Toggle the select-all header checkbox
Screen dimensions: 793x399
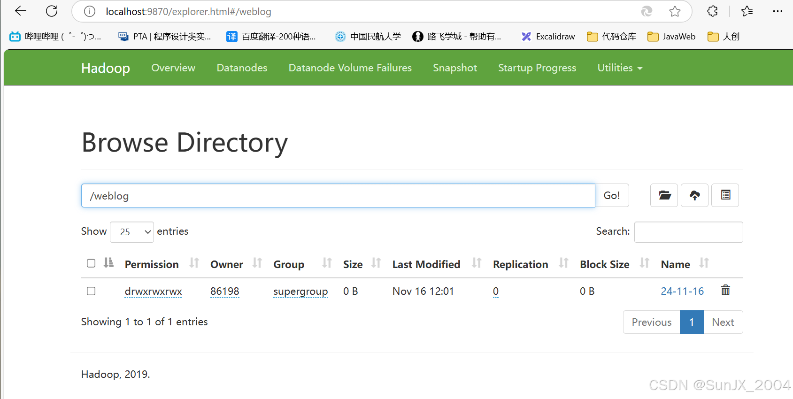91,263
